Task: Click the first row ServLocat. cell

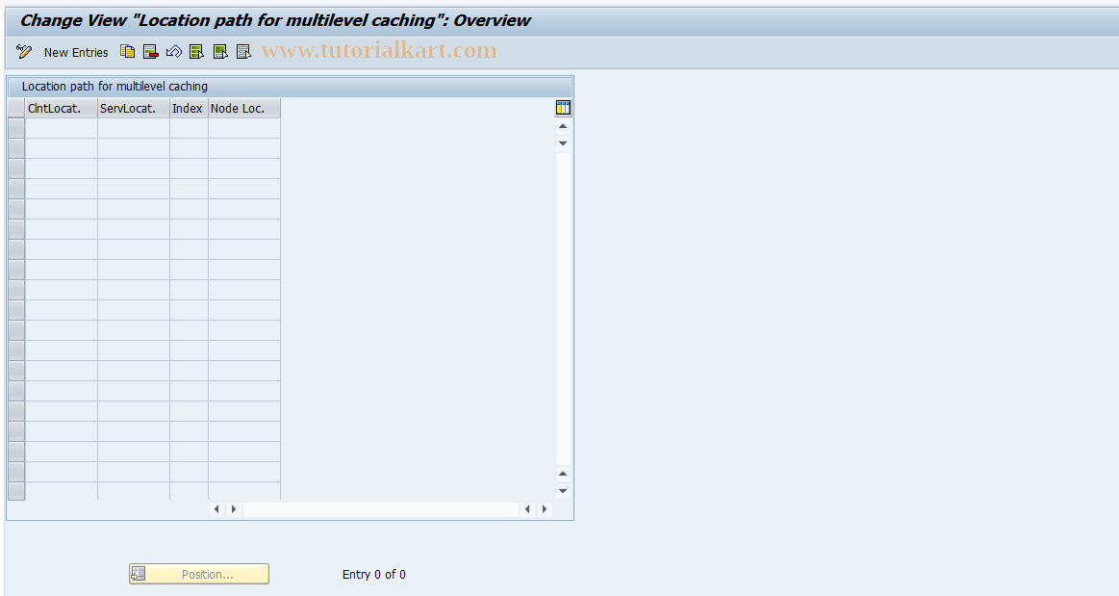Action: pos(134,128)
